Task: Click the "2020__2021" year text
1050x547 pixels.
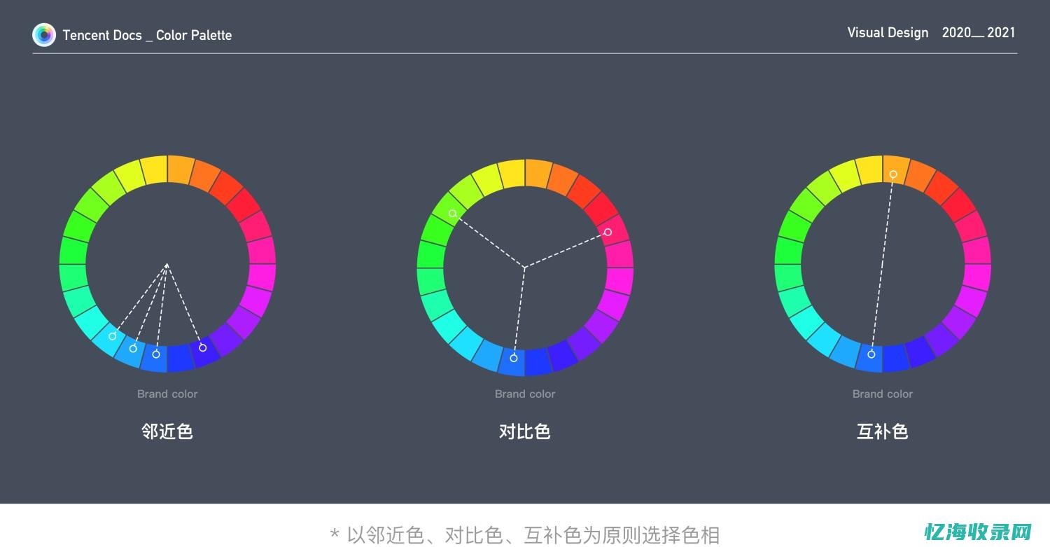Action: (979, 33)
